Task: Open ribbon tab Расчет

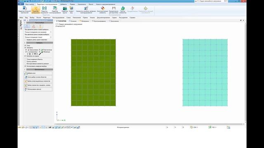Action: (x=91, y=4)
